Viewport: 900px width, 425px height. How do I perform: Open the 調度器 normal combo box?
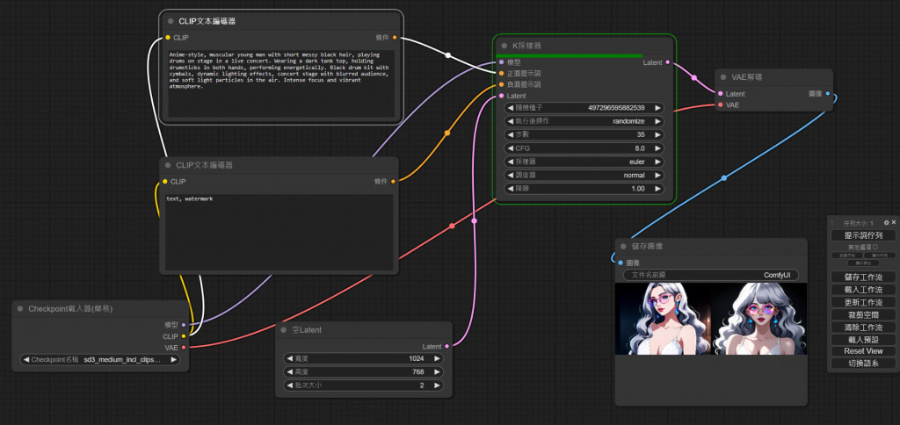click(x=584, y=175)
